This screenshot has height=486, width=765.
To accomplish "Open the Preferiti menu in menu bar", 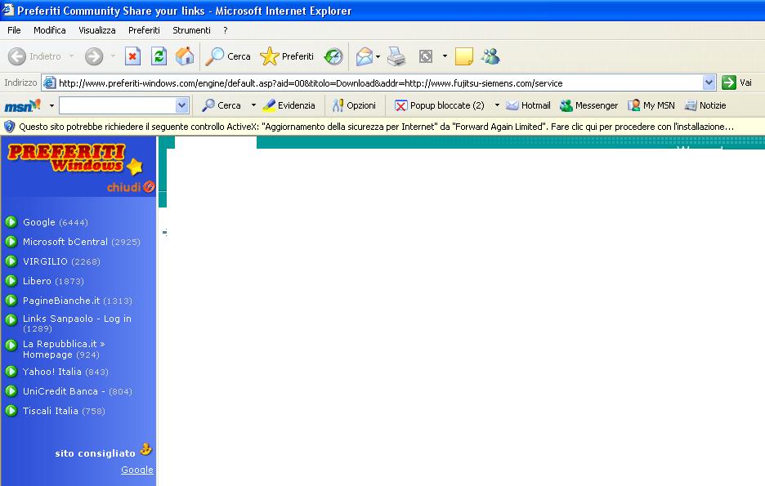I will (144, 30).
